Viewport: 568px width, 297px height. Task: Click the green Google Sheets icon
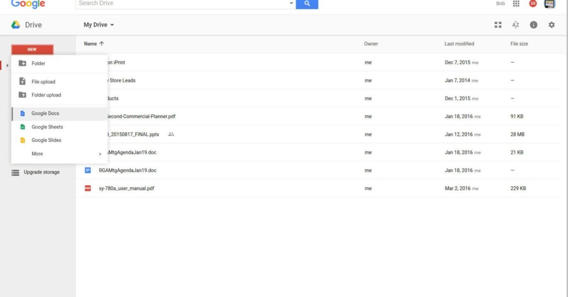click(x=22, y=127)
